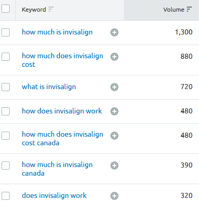Open 'how much is invisalign' keyword link
The image size is (199, 207).
click(x=57, y=32)
